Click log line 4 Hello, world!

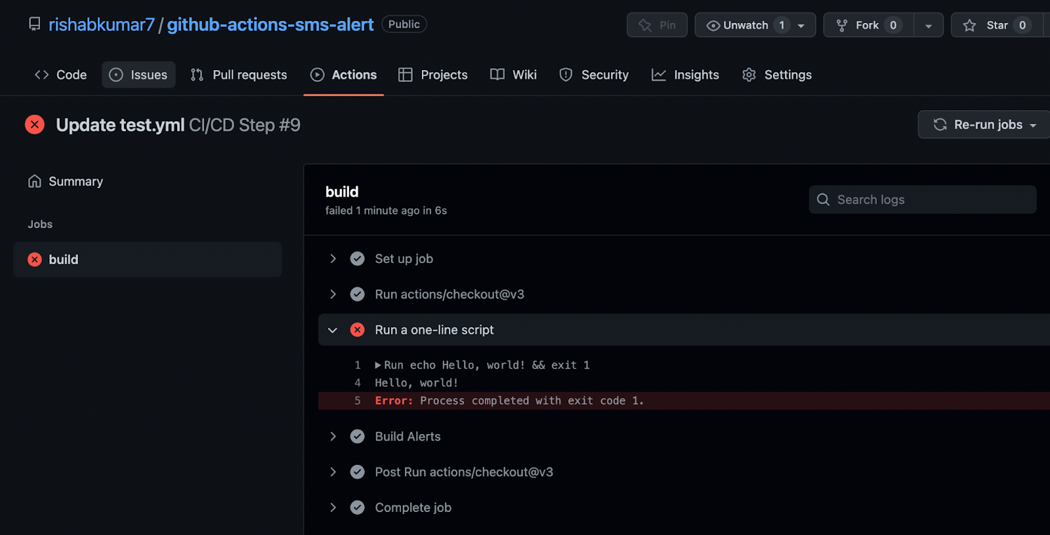pos(417,383)
